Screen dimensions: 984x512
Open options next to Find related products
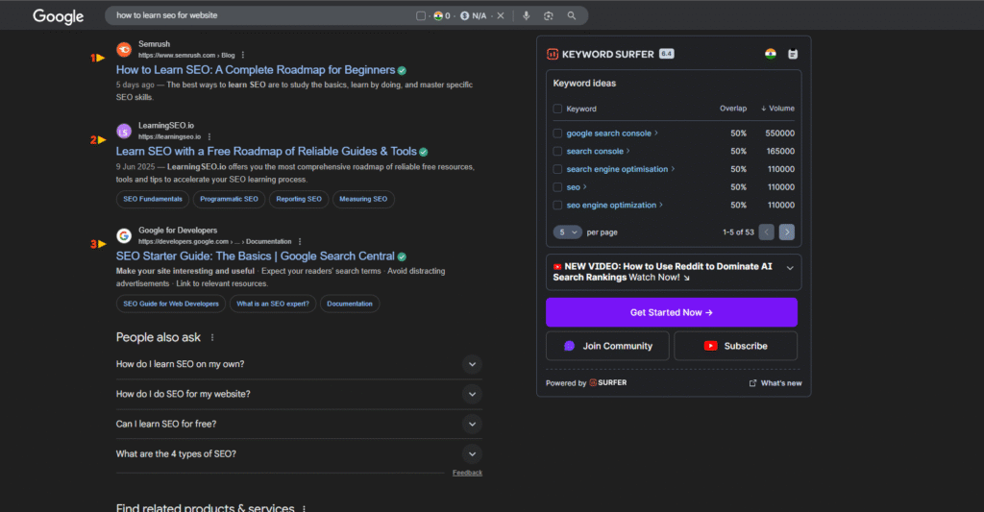[x=304, y=508]
